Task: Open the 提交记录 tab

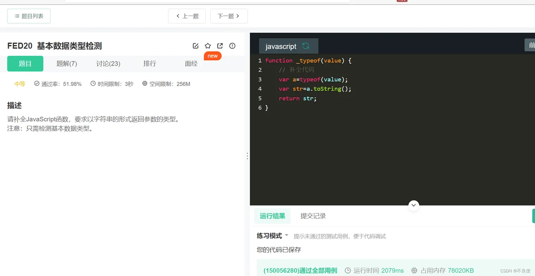Action: 313,216
